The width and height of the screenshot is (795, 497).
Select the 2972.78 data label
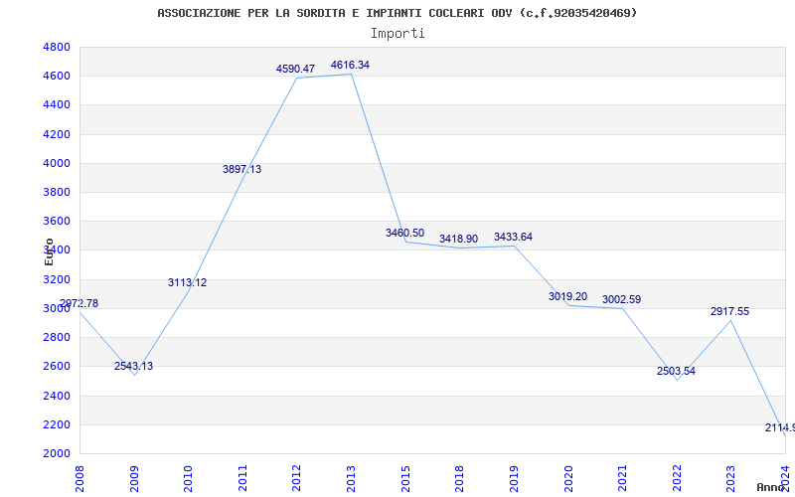79,304
